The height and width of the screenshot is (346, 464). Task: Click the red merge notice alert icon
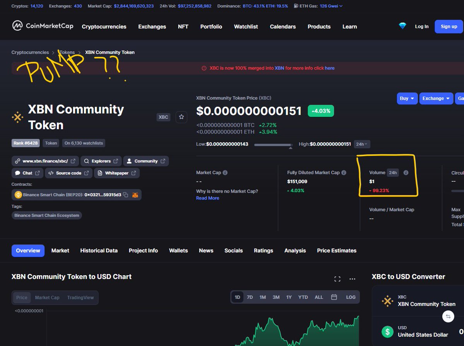coord(204,68)
